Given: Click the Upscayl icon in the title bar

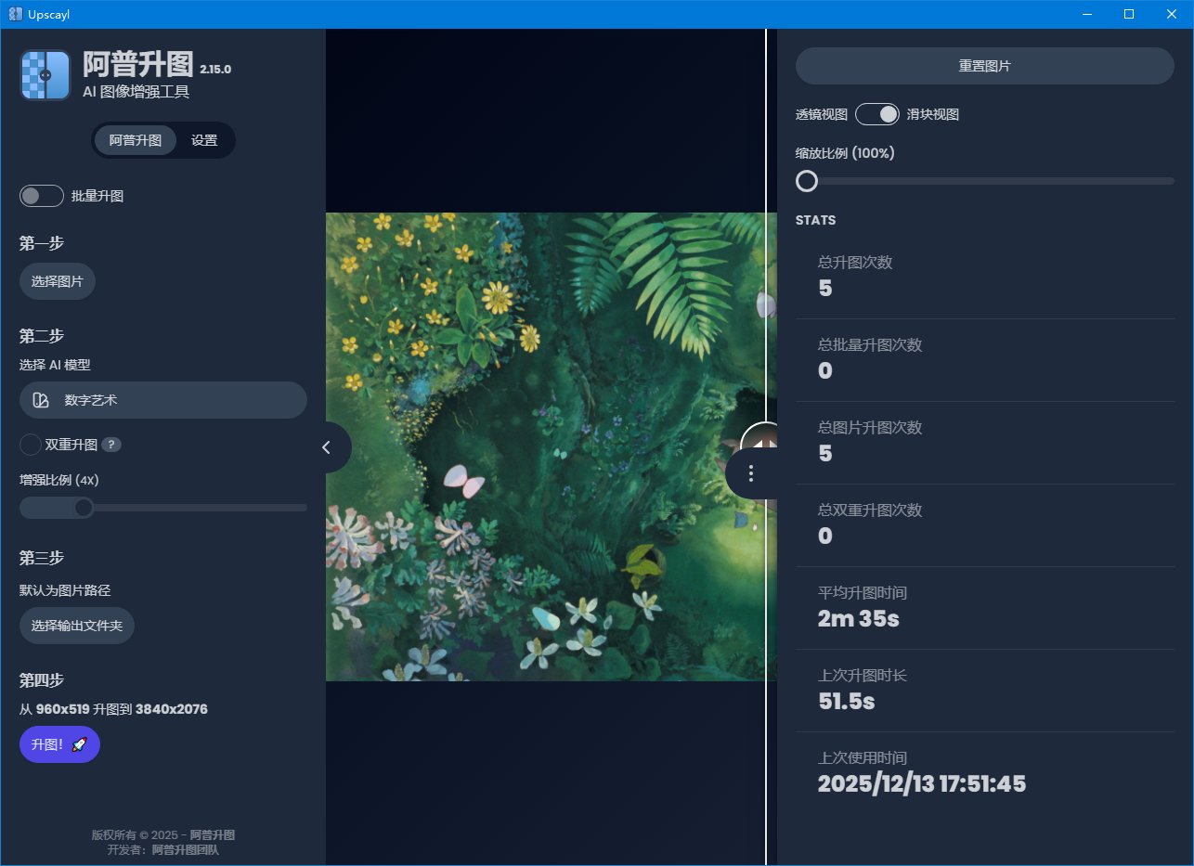Looking at the screenshot, I should 15,14.
